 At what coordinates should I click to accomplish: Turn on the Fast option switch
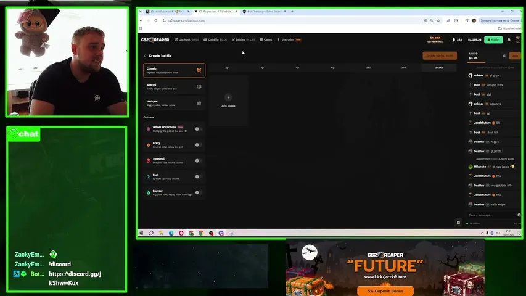click(x=199, y=176)
